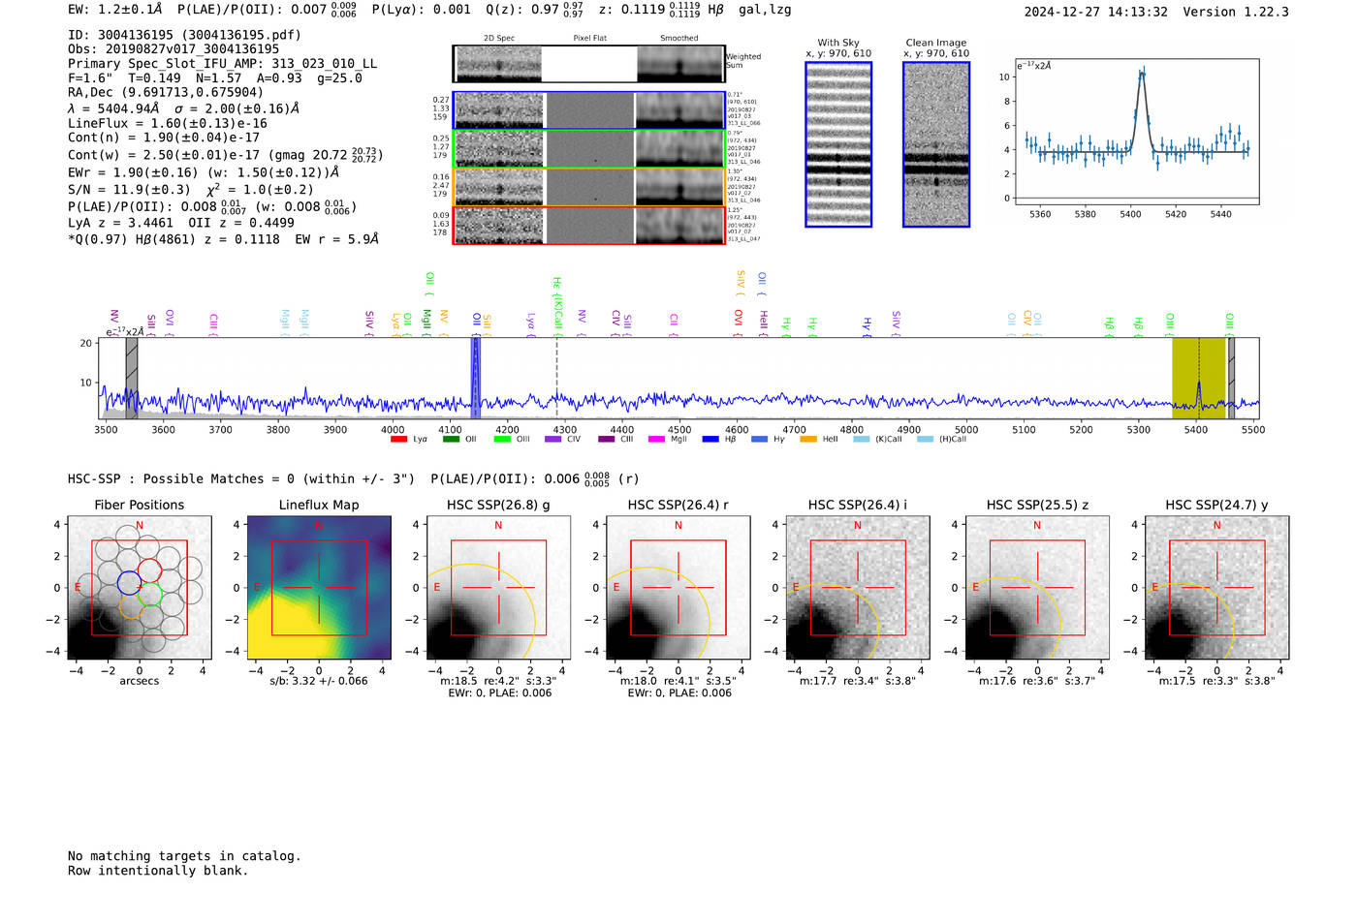Click the ID 3004136195 line
Viewport: 1357px width, 923px height.
coord(184,35)
